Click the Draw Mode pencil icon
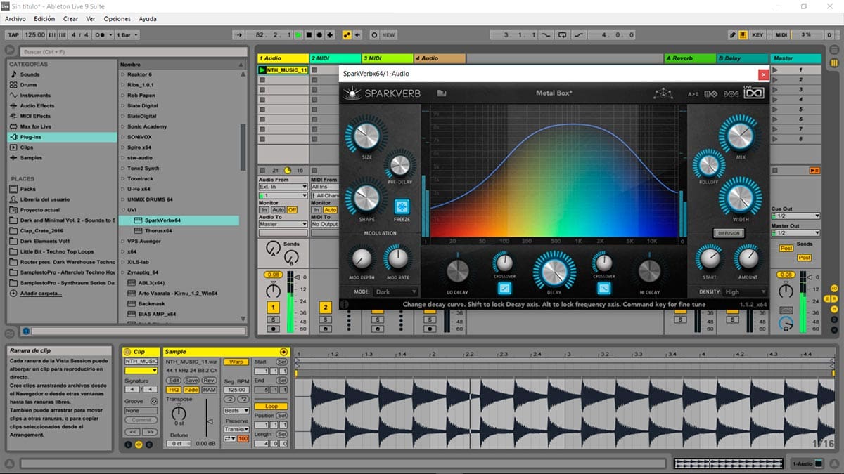This screenshot has height=474, width=844. [x=732, y=34]
